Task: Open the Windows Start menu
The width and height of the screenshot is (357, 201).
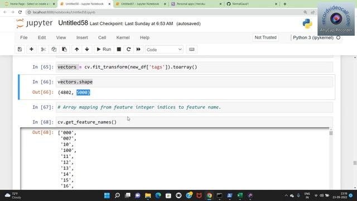Action: 107,195
